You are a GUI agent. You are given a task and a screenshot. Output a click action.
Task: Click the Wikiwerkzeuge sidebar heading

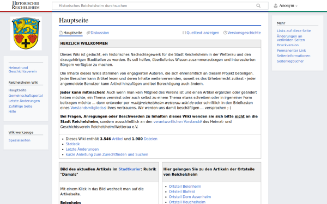pos(21,132)
